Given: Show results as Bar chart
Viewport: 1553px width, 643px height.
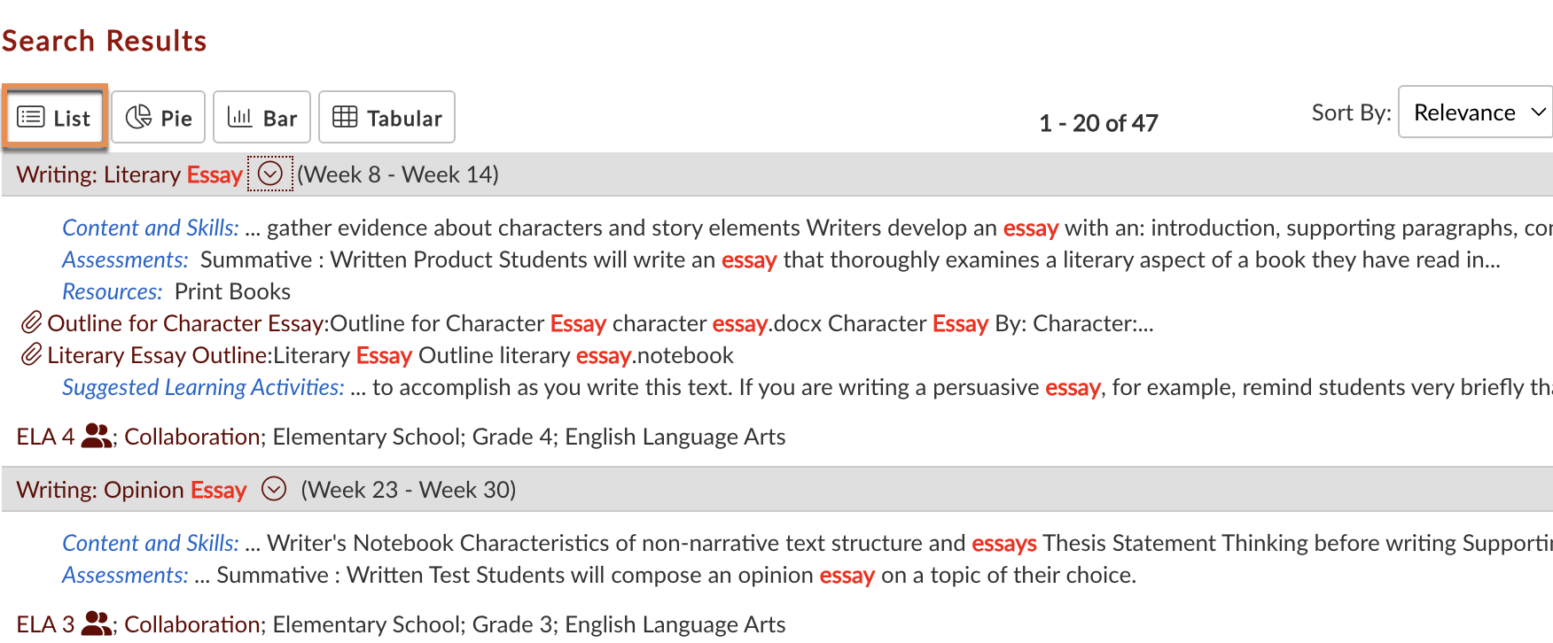Looking at the screenshot, I should coord(261,117).
